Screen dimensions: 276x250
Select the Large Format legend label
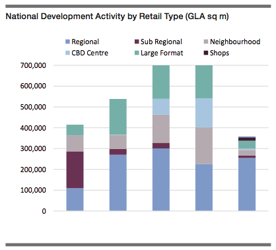[x=162, y=53]
